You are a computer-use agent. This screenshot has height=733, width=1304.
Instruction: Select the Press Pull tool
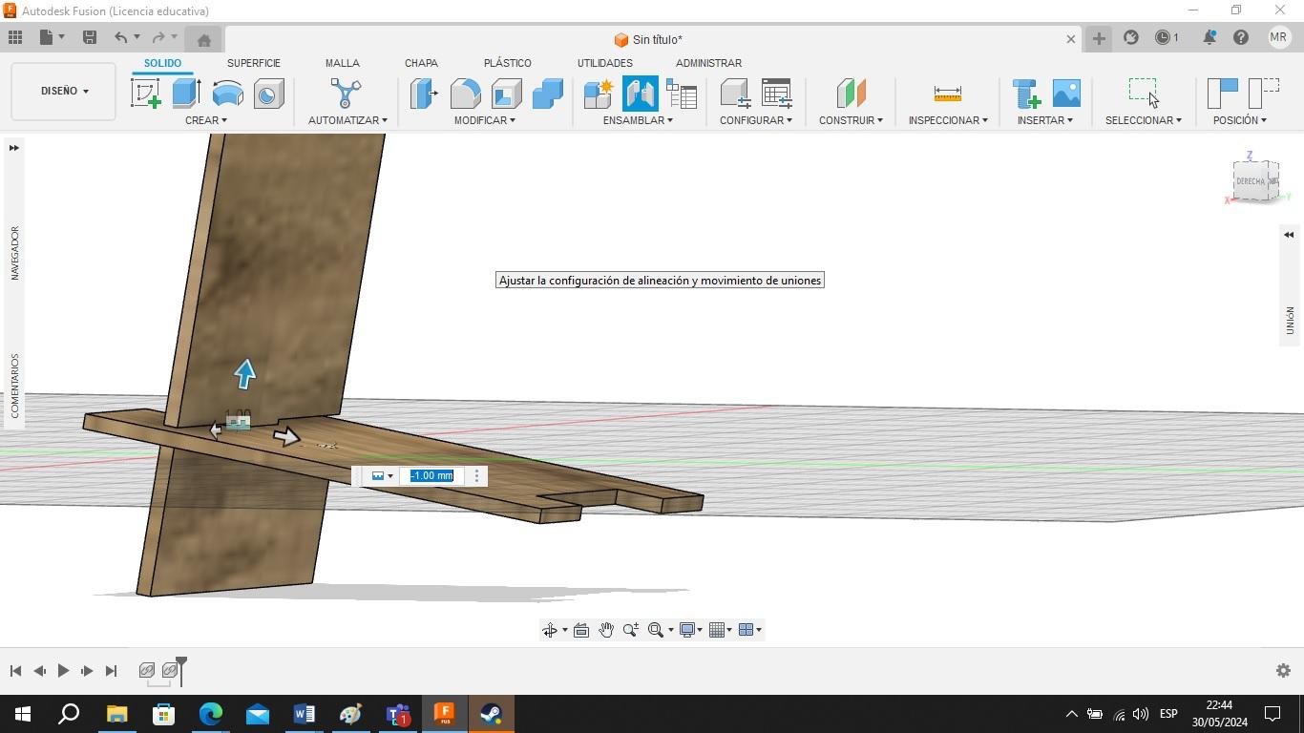[425, 94]
